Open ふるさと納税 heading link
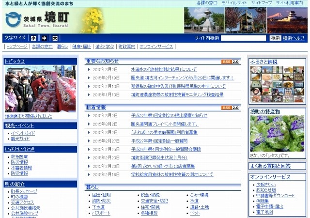This screenshot has height=218, width=310. (x=263, y=62)
